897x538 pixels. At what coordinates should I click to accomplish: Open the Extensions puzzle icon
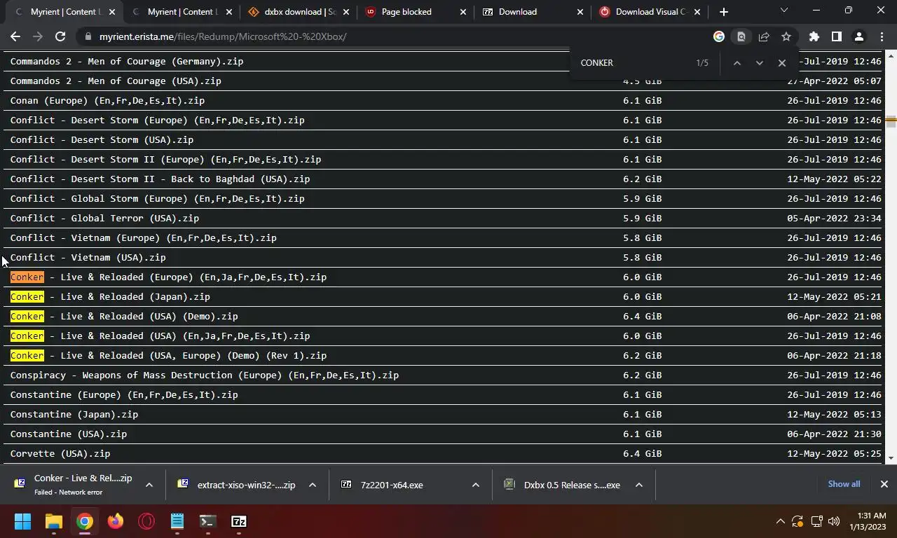pyautogui.click(x=814, y=36)
